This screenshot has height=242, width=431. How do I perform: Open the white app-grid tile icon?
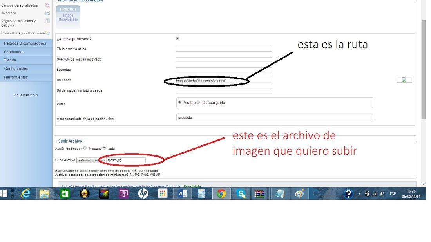click(x=163, y=194)
